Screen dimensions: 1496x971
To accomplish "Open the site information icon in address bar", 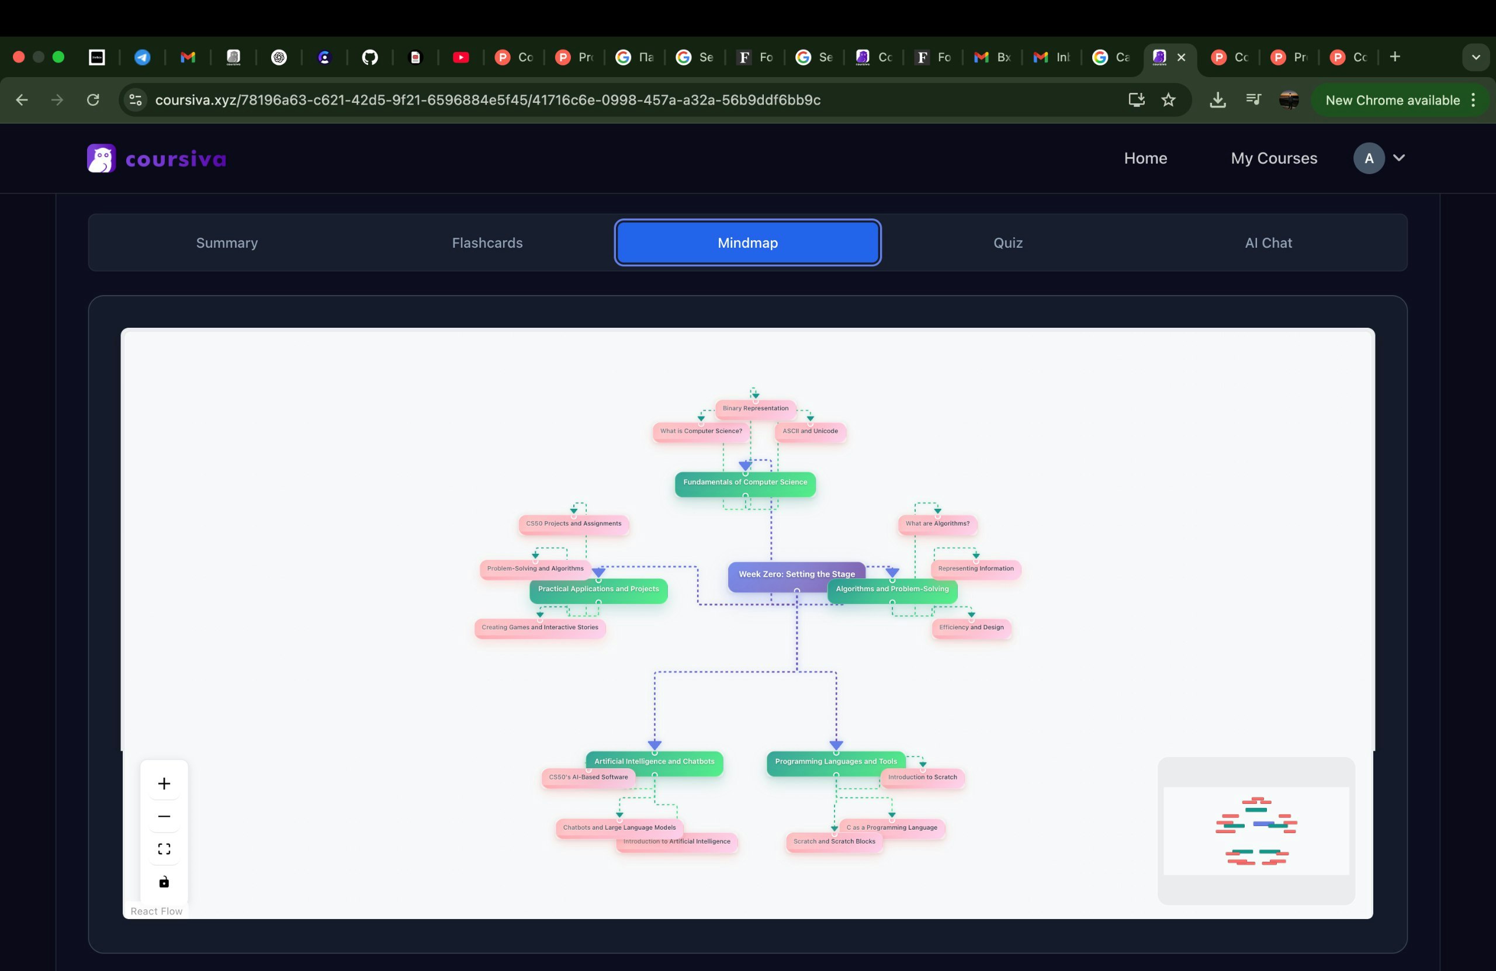I will tap(135, 100).
